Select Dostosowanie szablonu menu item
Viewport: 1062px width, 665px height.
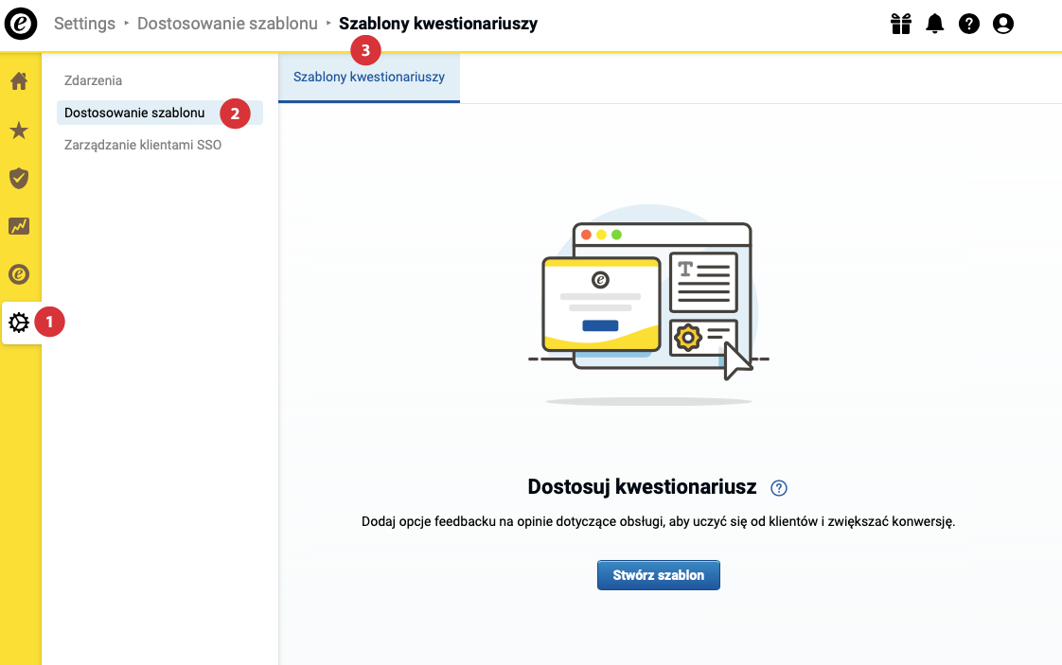pos(134,113)
